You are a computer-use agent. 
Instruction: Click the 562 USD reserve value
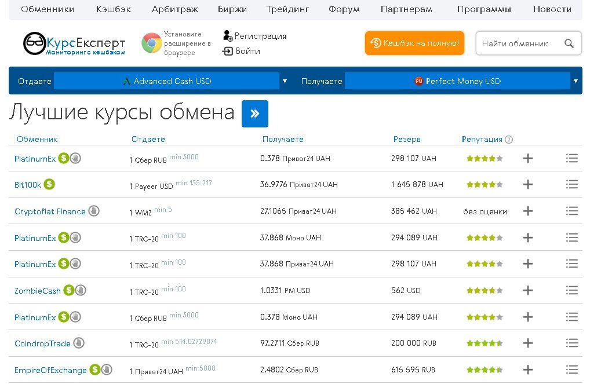point(406,291)
